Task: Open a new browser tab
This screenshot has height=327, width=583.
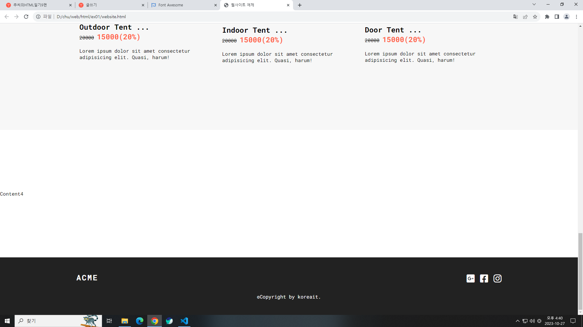Action: coord(300,5)
